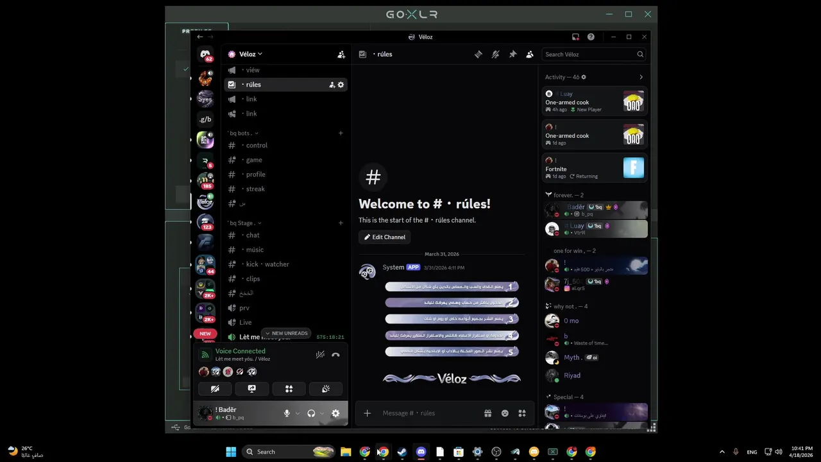Create invite for rúles channel
The height and width of the screenshot is (462, 821).
tap(332, 85)
